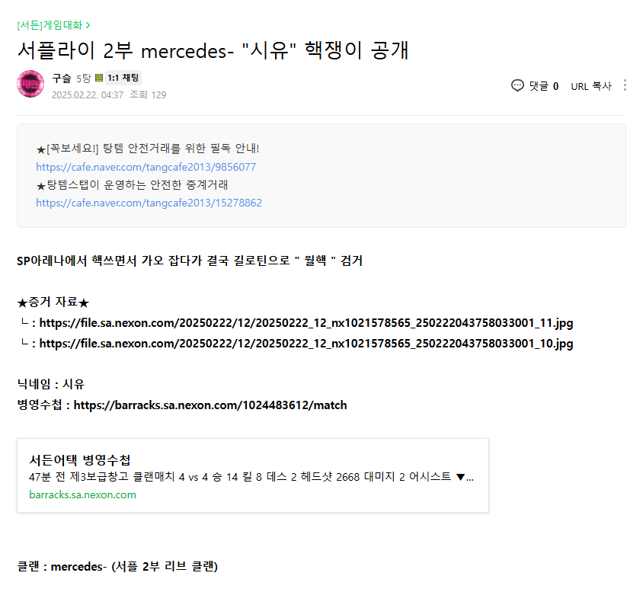Image resolution: width=627 pixels, height=592 pixels.
Task: Open the tangcafe2013/15278862 escrow link
Action: [149, 203]
